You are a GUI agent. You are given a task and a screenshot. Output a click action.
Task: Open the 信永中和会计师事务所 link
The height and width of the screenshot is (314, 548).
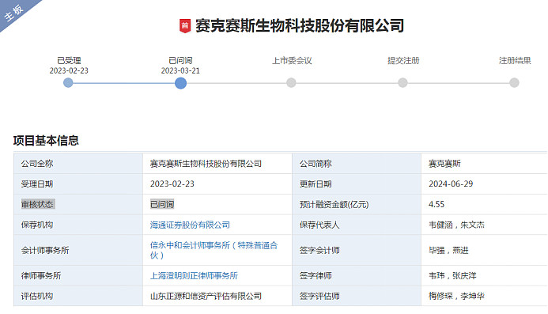214,250
